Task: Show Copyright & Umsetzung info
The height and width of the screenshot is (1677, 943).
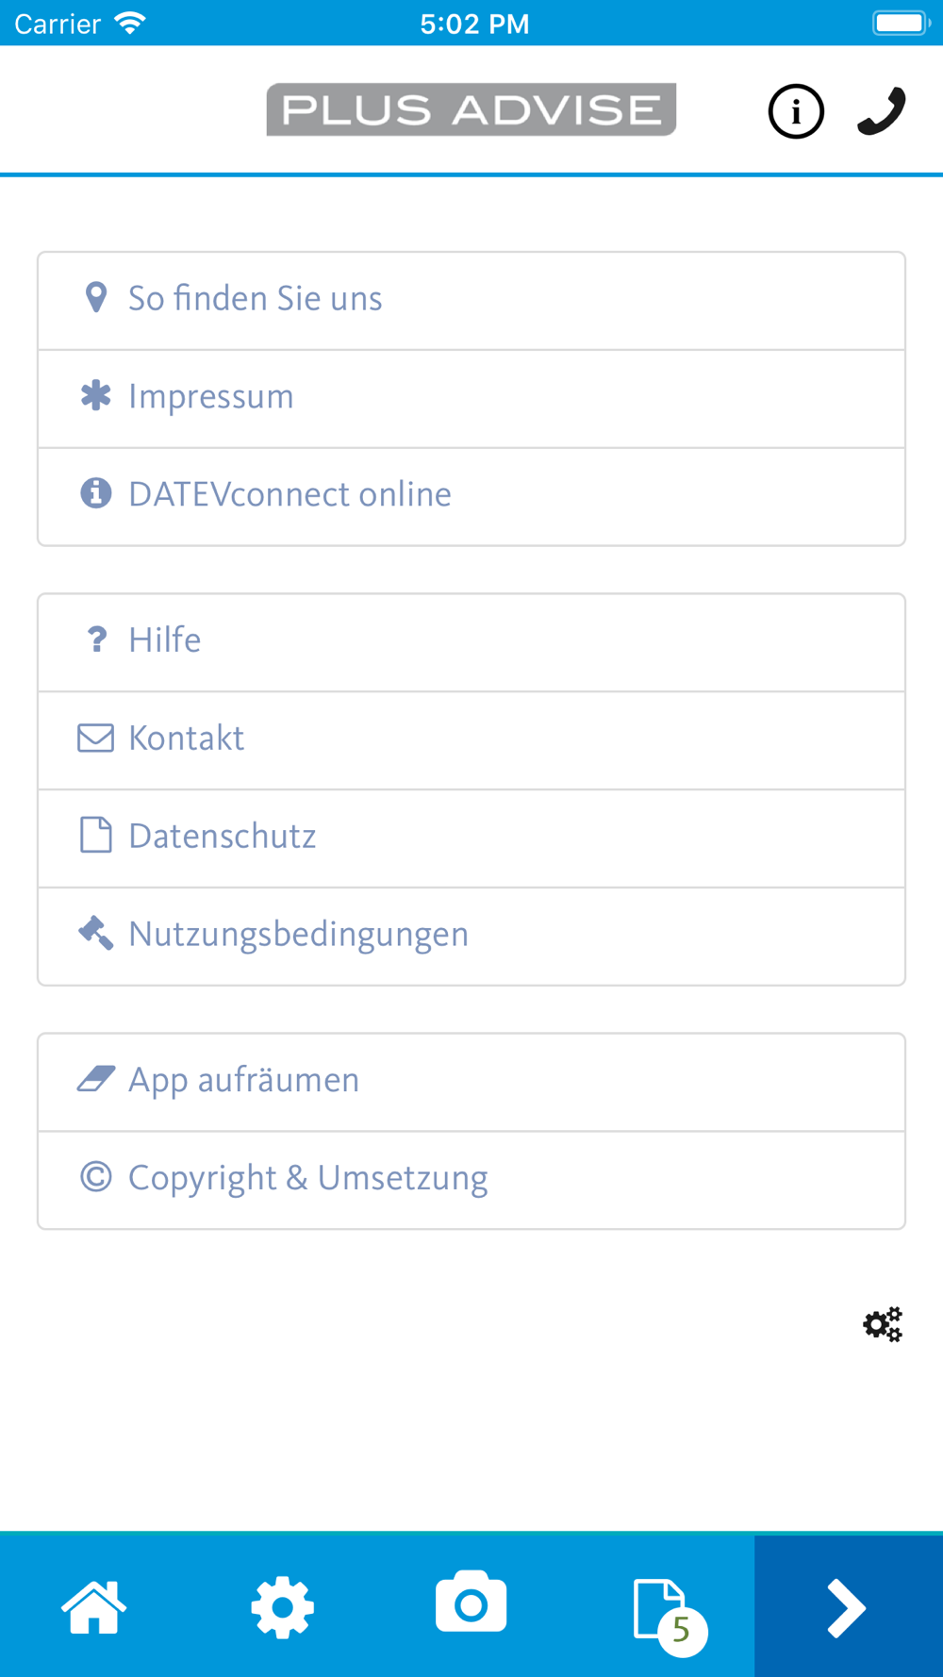Action: 471,1179
